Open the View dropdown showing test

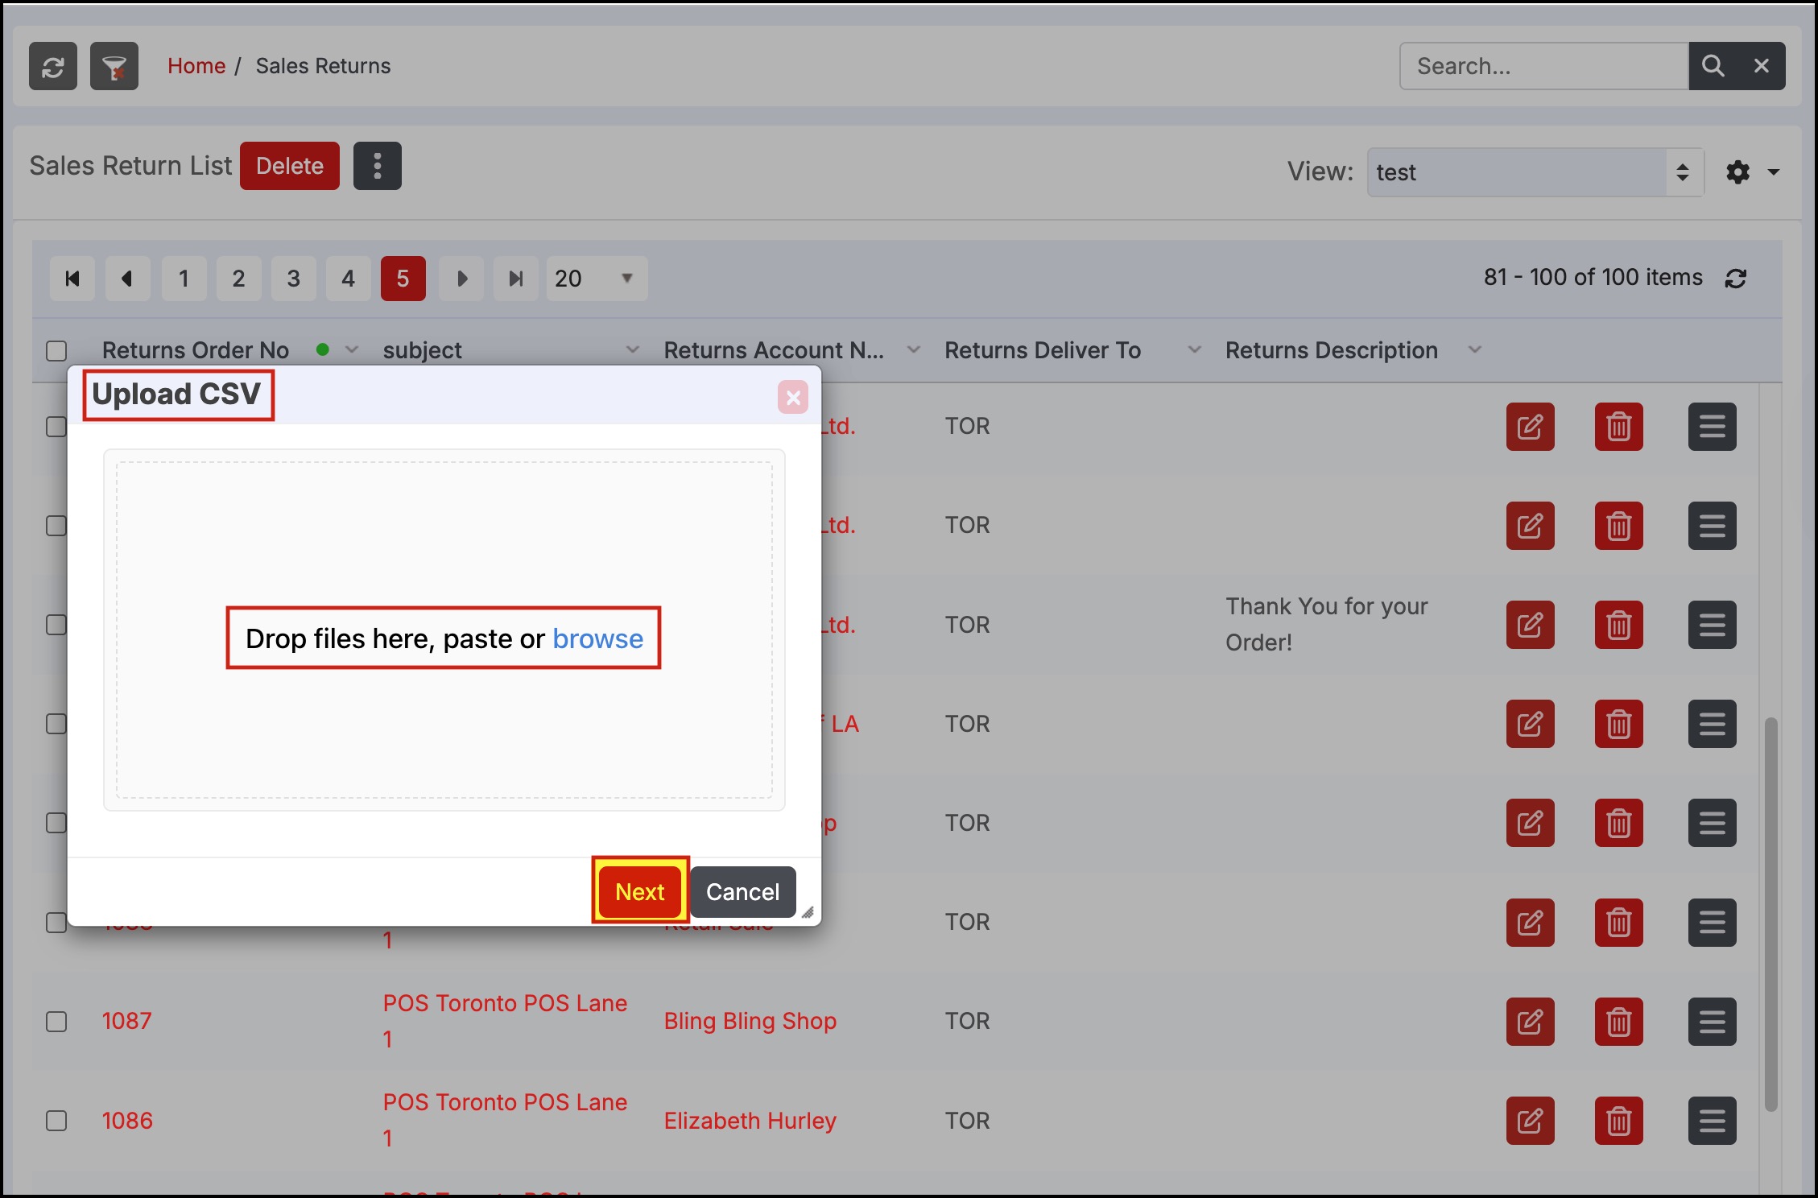[x=1534, y=172]
